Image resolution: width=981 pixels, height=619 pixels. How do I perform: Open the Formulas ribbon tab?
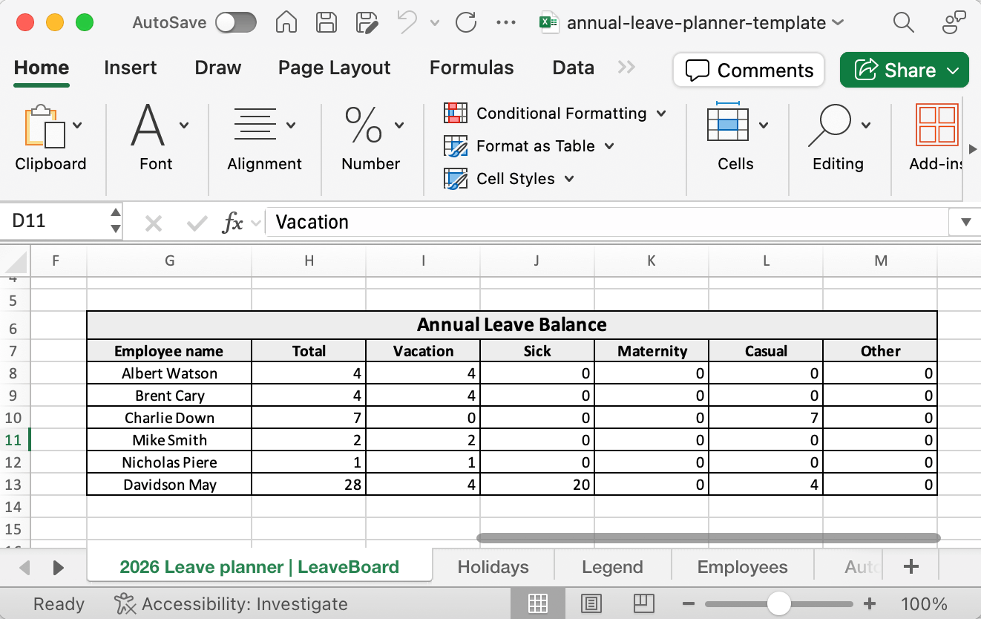coord(471,68)
